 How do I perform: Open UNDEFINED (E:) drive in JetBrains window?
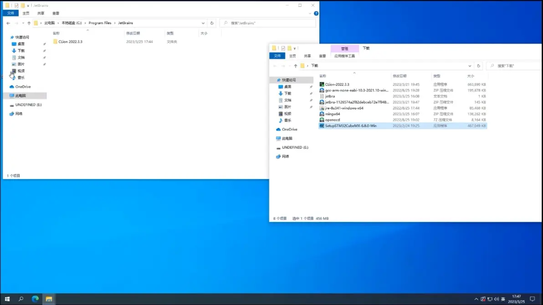coord(28,105)
